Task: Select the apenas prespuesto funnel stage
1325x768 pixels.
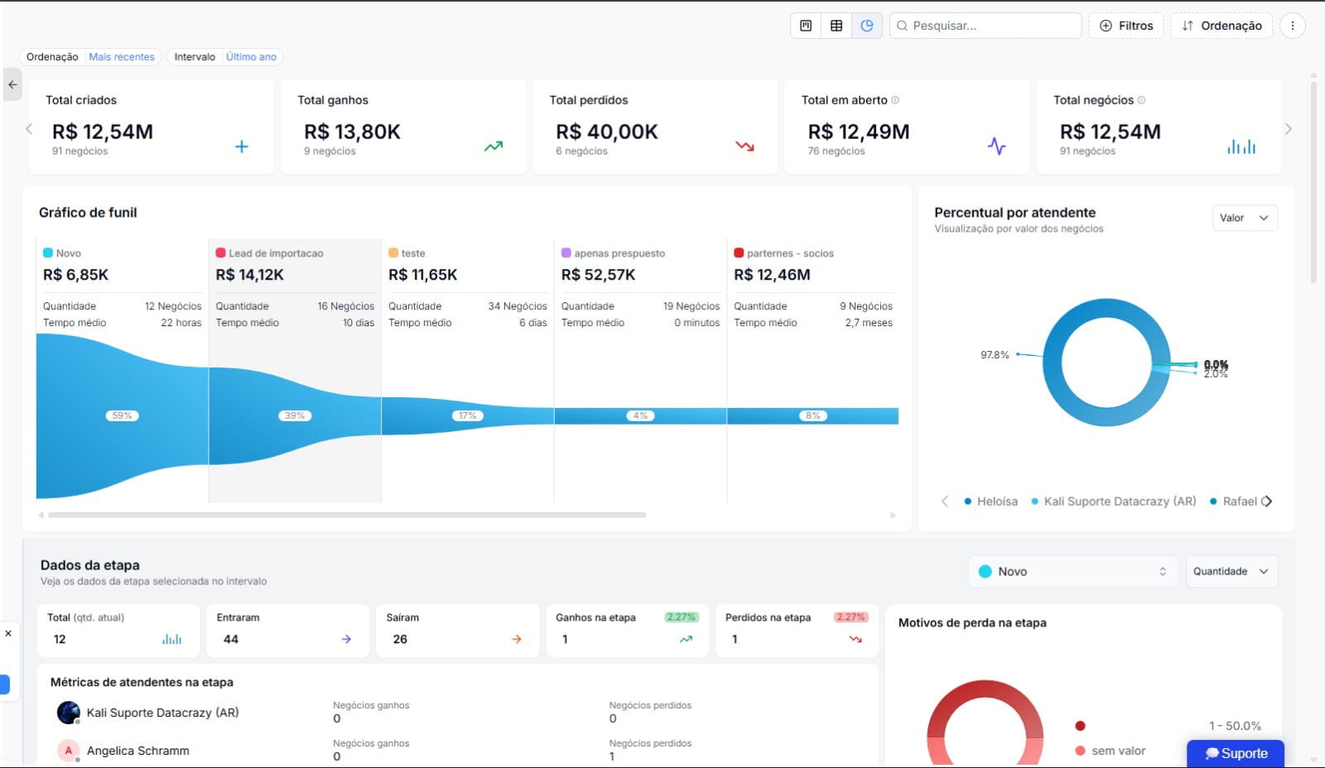Action: [x=640, y=370]
